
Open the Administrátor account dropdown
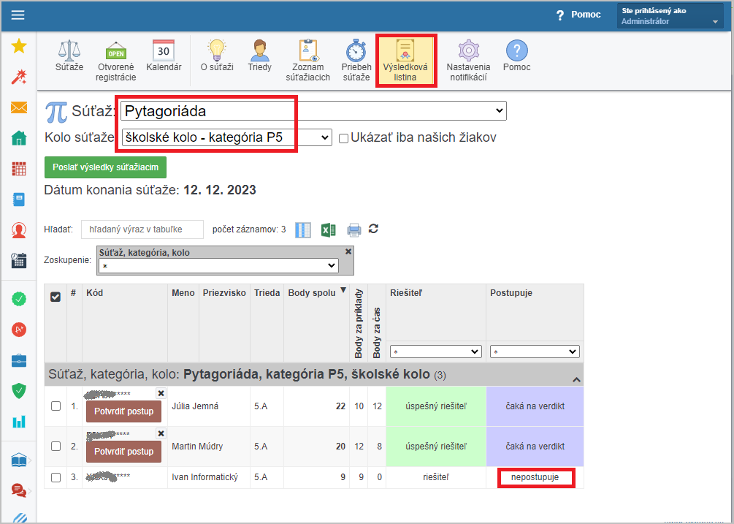[x=670, y=16]
